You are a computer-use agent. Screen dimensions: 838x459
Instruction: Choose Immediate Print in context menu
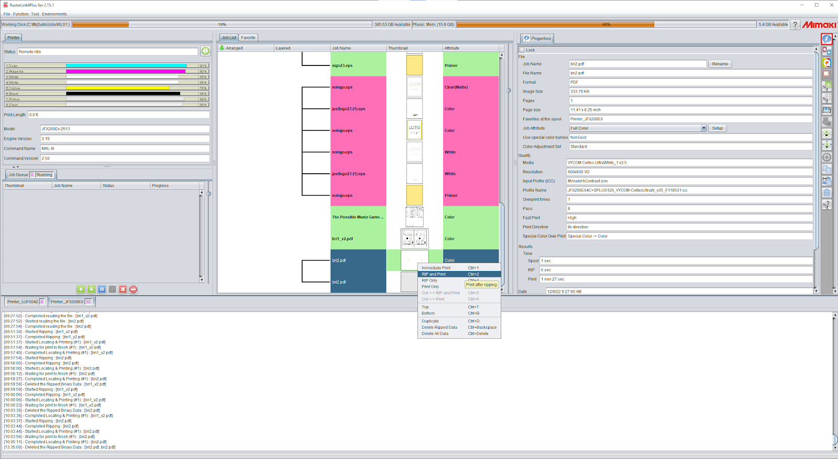coord(459,268)
